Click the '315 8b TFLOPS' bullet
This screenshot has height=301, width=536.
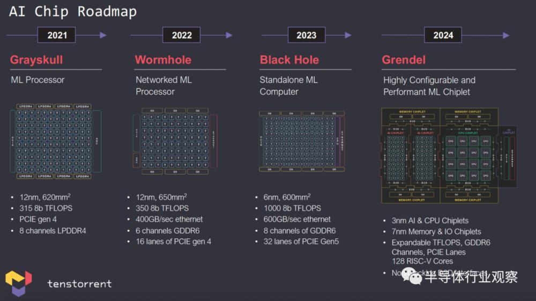pyautogui.click(x=46, y=208)
